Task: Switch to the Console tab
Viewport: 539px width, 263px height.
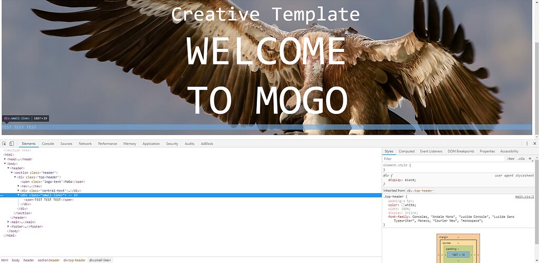Action: [x=48, y=143]
